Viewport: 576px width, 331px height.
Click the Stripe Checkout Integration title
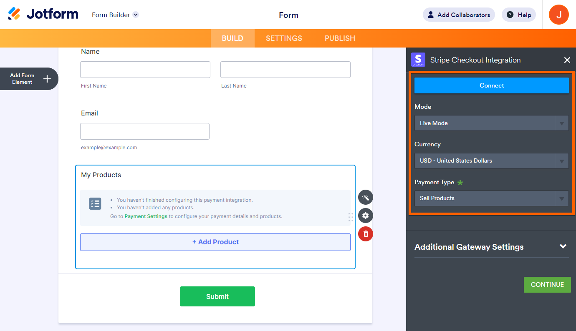475,60
